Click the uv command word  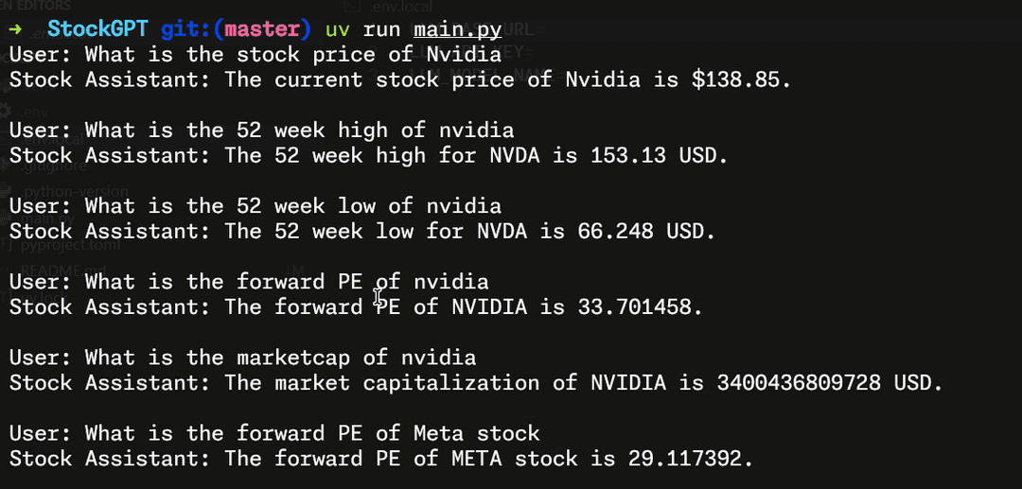337,29
